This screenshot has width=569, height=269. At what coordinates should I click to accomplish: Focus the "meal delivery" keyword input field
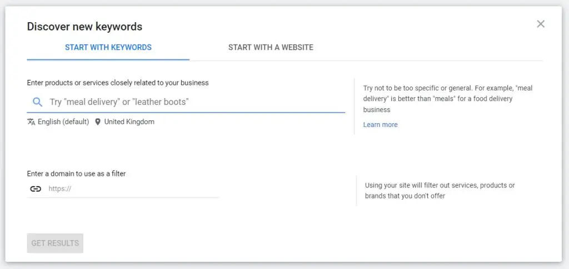[194, 102]
